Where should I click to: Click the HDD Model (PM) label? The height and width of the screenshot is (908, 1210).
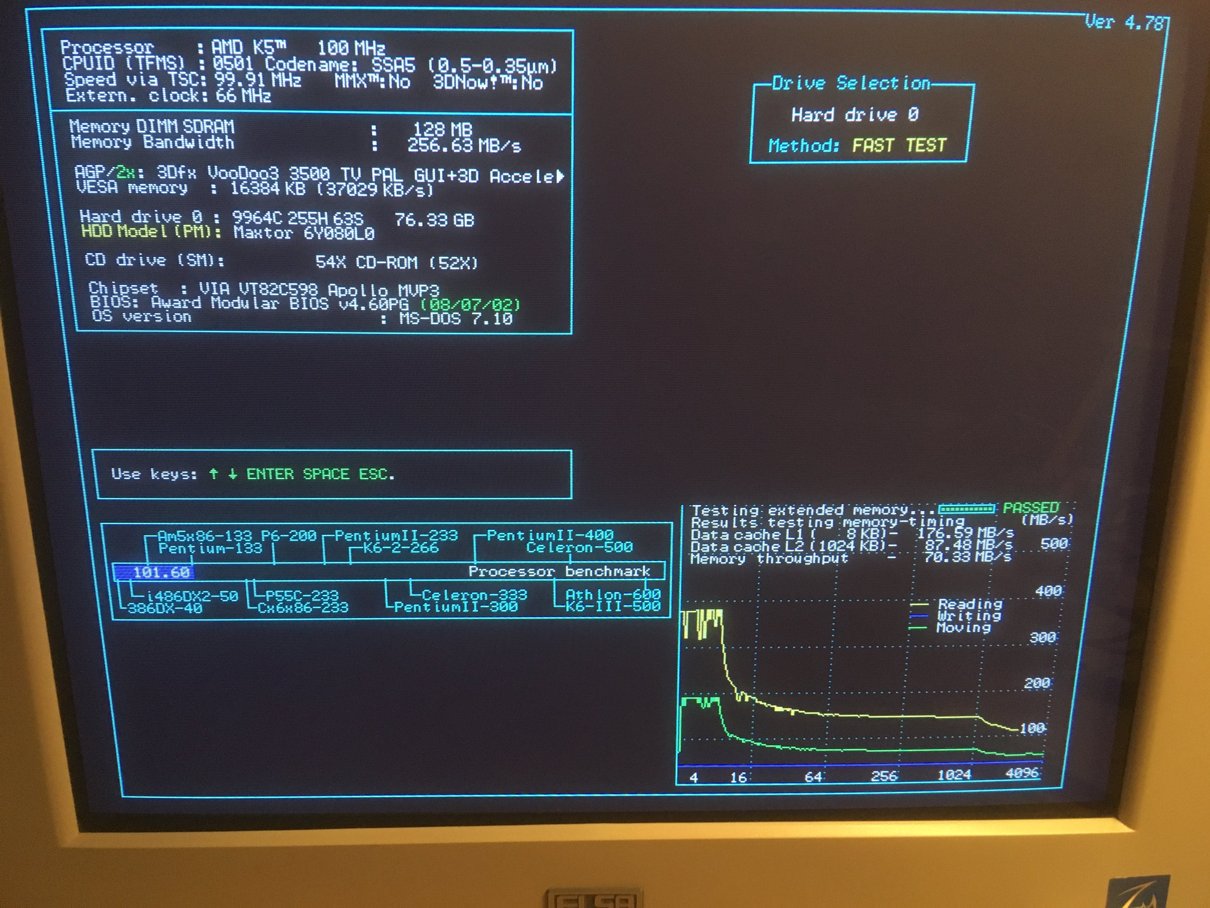(x=151, y=231)
